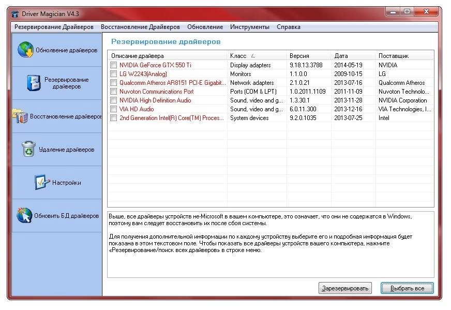Click the System devices class cell
451x310 pixels.
249,117
